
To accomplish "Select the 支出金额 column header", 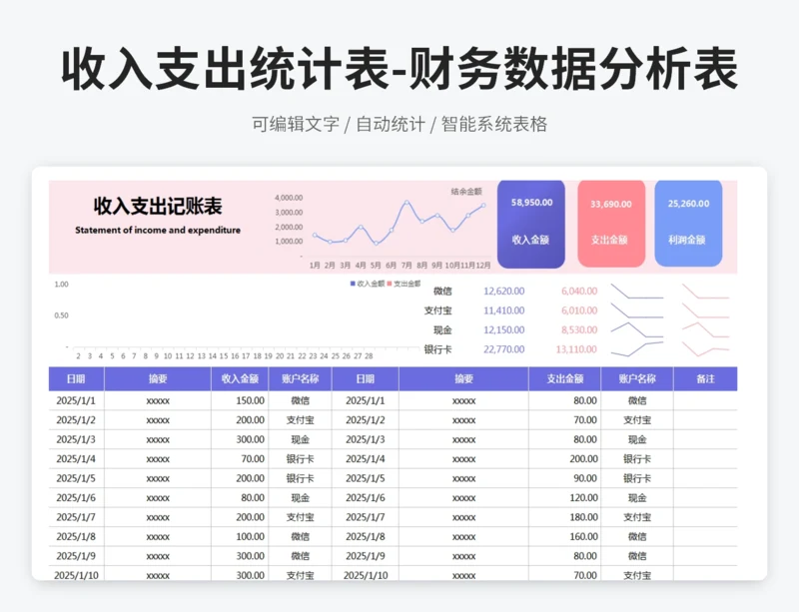I will tap(564, 379).
